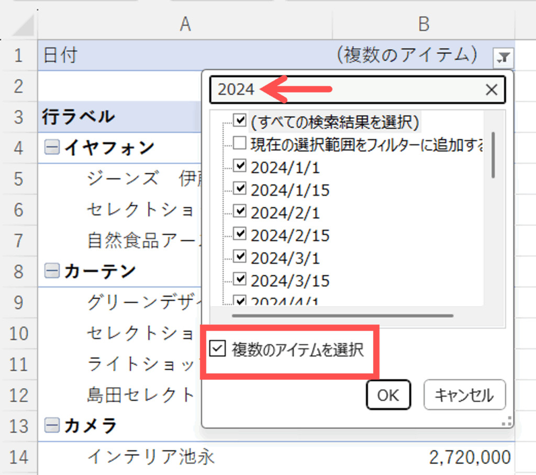Enable add current selection to filter checkbox
Image resolution: width=536 pixels, height=475 pixels.
pyautogui.click(x=240, y=143)
